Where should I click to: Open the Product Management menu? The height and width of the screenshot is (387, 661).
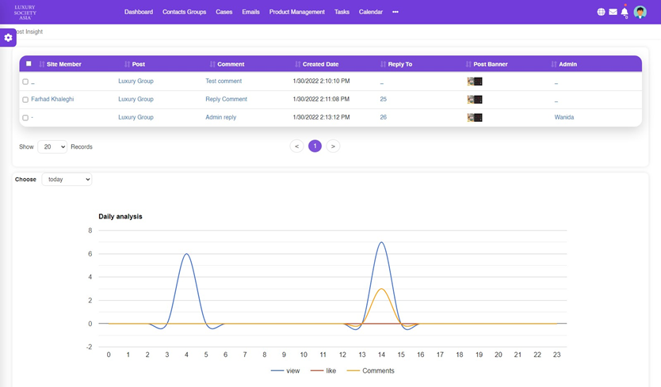296,12
